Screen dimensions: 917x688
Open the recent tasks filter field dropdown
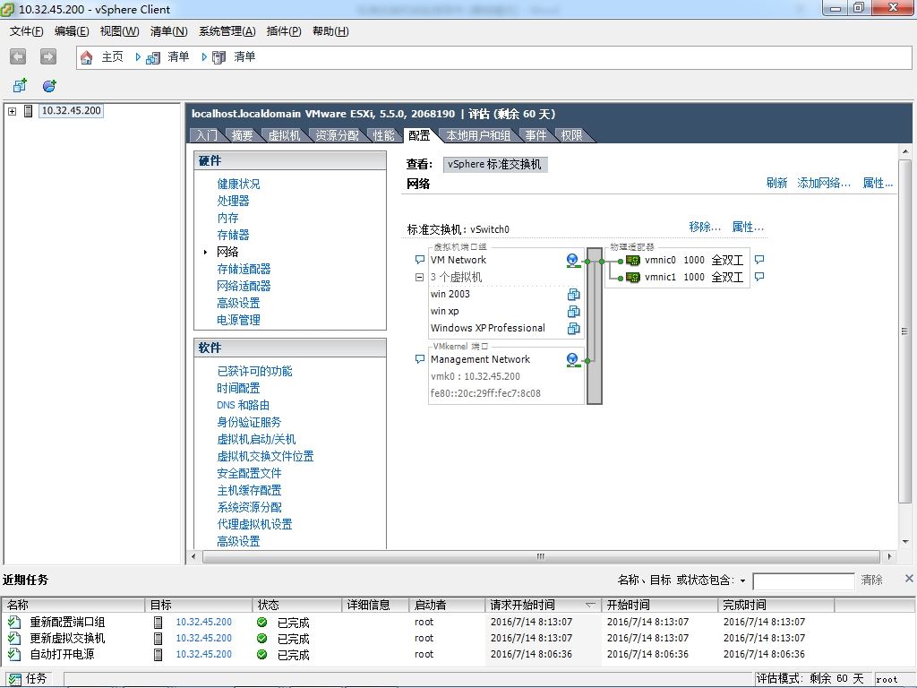click(x=742, y=580)
